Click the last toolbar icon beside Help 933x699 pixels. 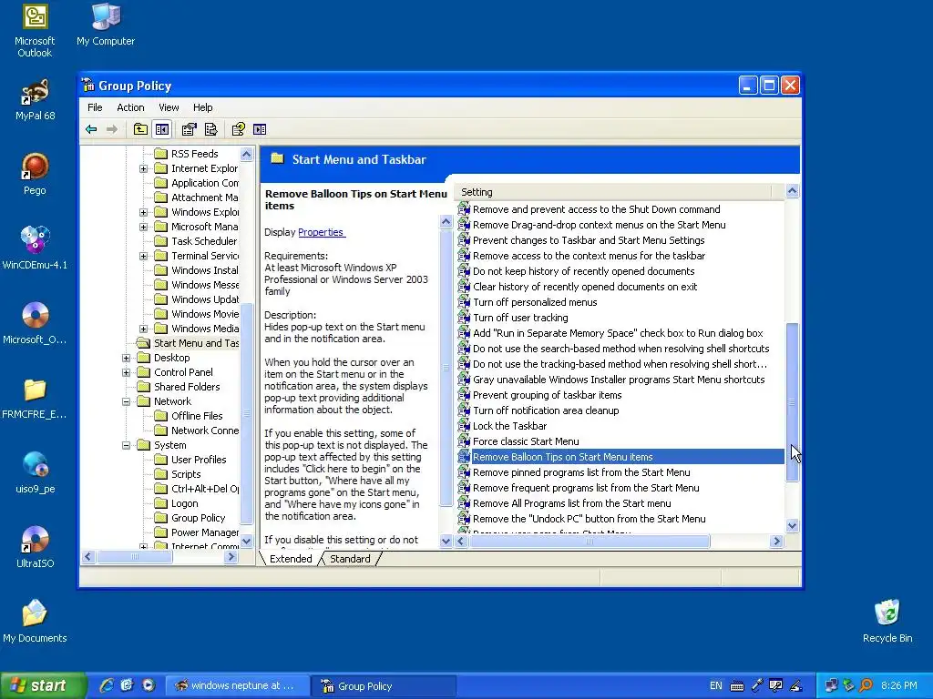(260, 129)
